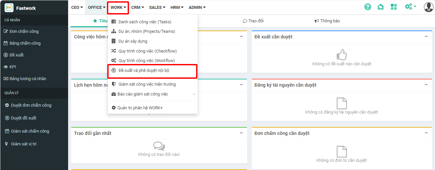The image size is (435, 170).
Task: Expand the CEO dropdown menu
Action: click(x=77, y=8)
